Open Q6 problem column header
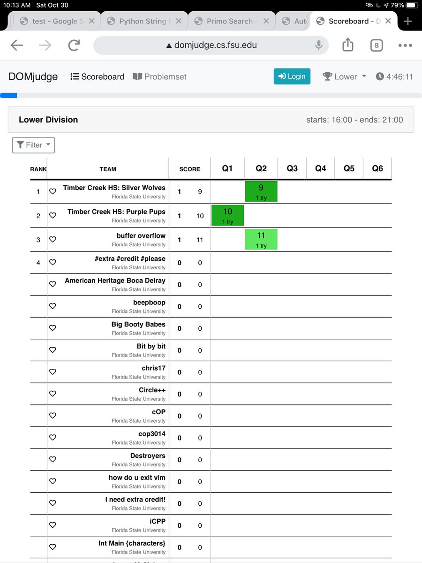422x563 pixels. [377, 168]
